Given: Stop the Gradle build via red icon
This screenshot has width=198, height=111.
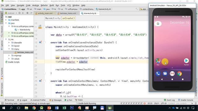Looking at the screenshot, I should tap(144, 103).
